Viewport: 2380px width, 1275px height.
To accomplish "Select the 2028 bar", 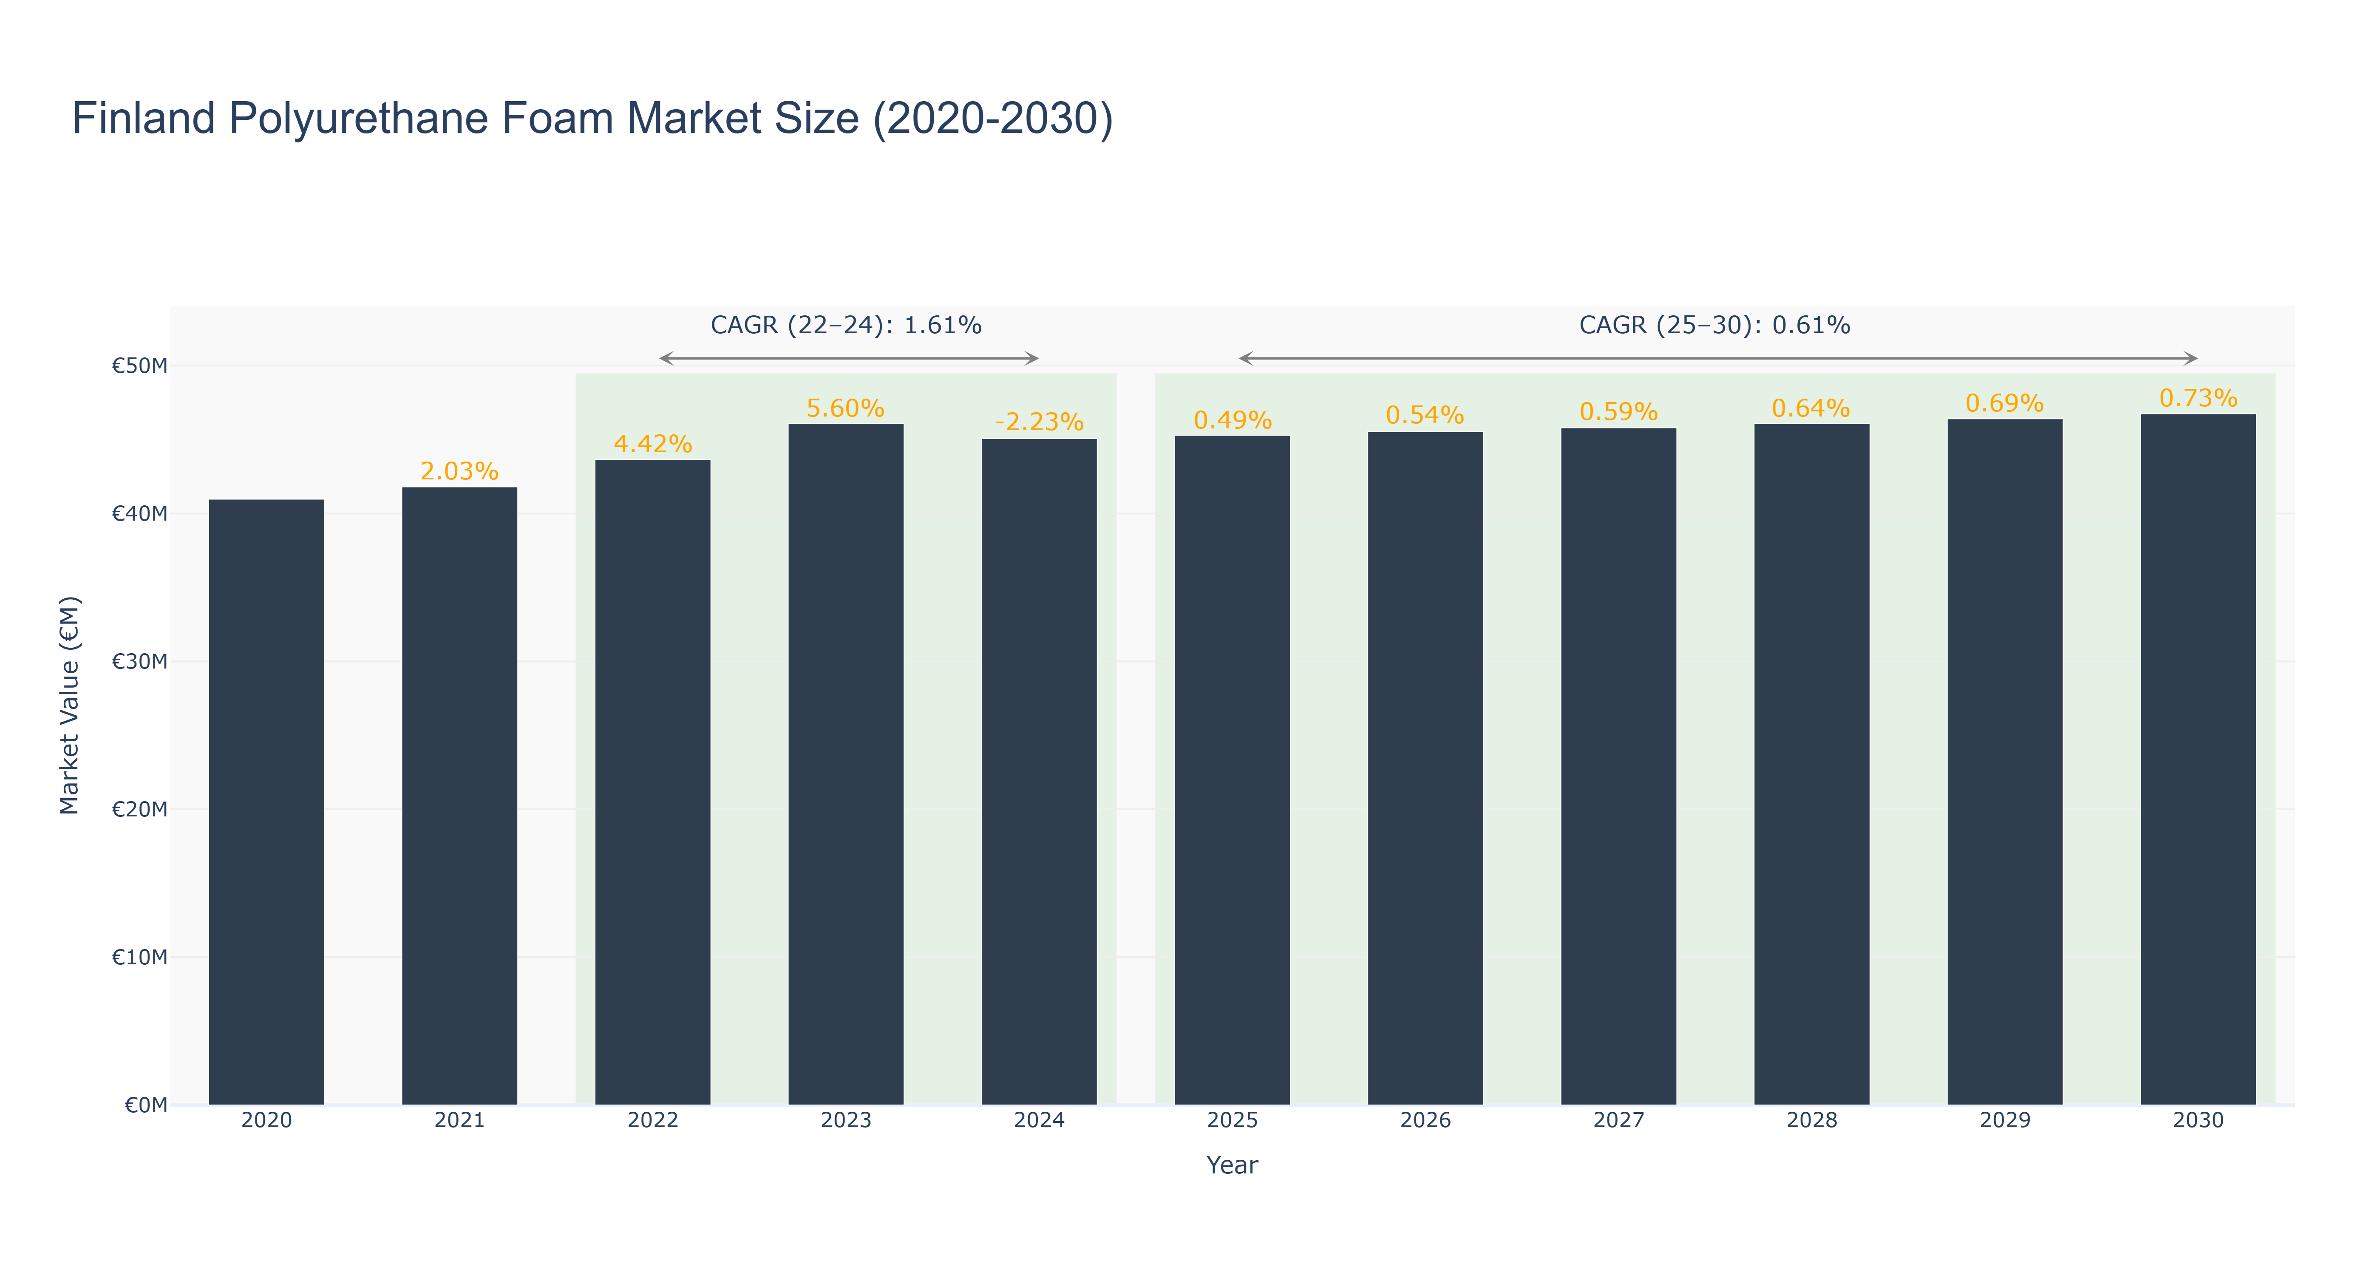I will [1811, 764].
